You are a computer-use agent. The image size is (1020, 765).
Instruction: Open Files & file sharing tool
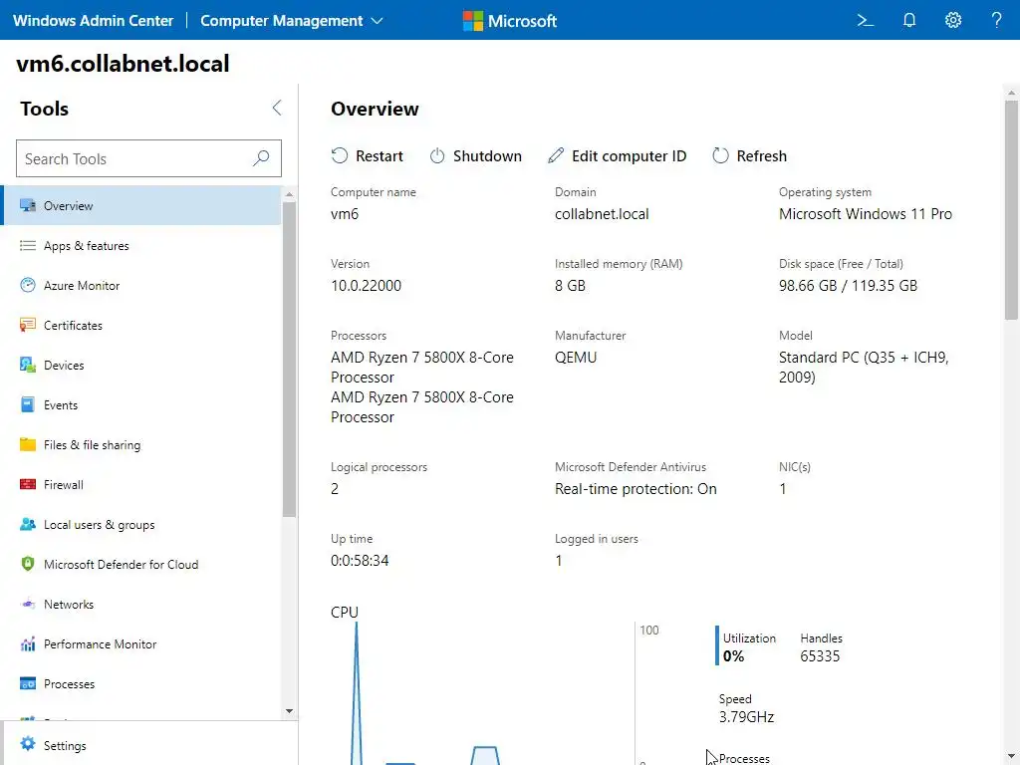pos(141,444)
